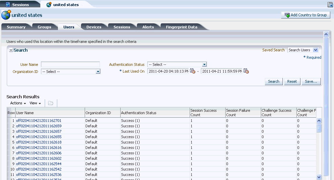This screenshot has width=334, height=180.
Task: Open the Sessions sub-tab
Action: pyautogui.click(x=122, y=27)
